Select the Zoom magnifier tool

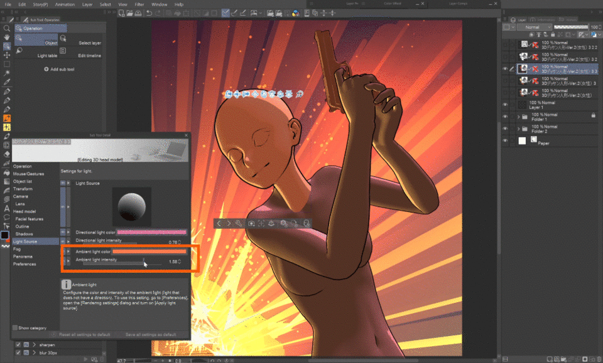(6, 28)
